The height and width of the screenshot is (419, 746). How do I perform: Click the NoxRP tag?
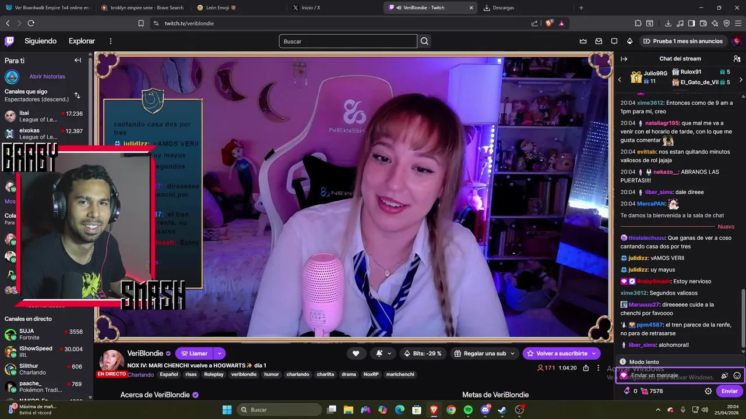(x=371, y=375)
